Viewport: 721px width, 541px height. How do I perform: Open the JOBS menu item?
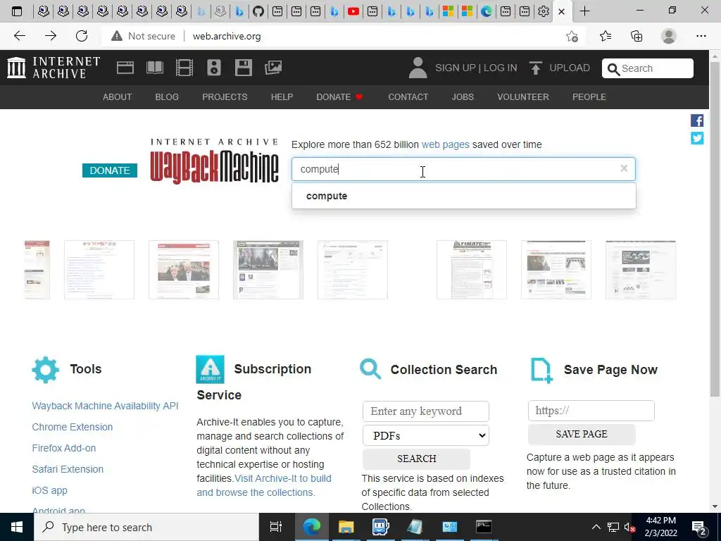click(x=463, y=97)
